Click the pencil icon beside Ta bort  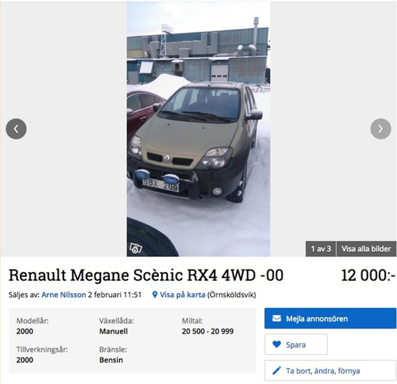(x=277, y=370)
